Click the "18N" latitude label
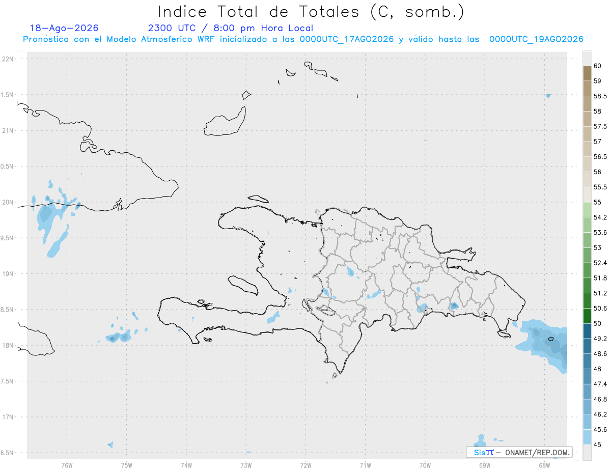 8,345
